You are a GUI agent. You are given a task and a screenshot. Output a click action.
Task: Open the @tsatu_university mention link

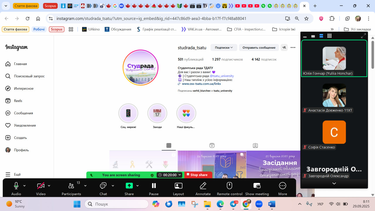[x=222, y=76]
